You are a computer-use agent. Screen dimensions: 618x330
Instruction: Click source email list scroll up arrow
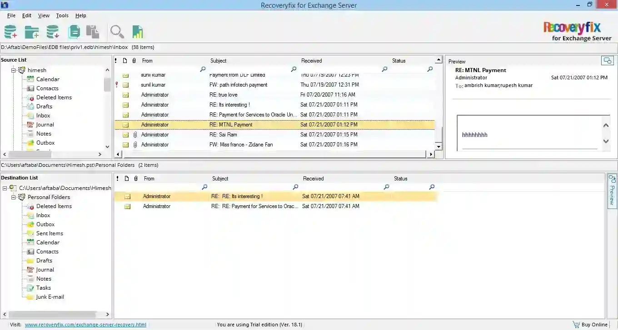pyautogui.click(x=439, y=60)
